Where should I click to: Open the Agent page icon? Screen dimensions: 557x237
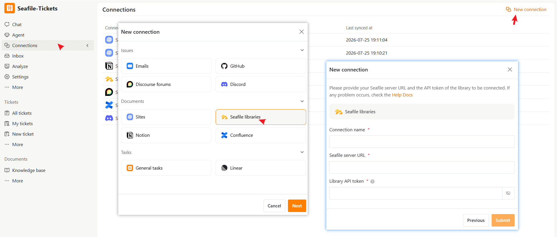[x=7, y=35]
